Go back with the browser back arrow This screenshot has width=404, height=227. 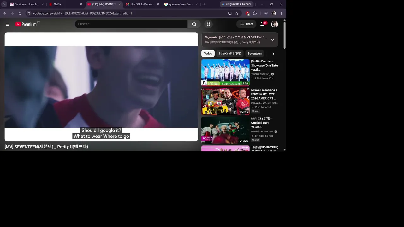tap(5, 13)
